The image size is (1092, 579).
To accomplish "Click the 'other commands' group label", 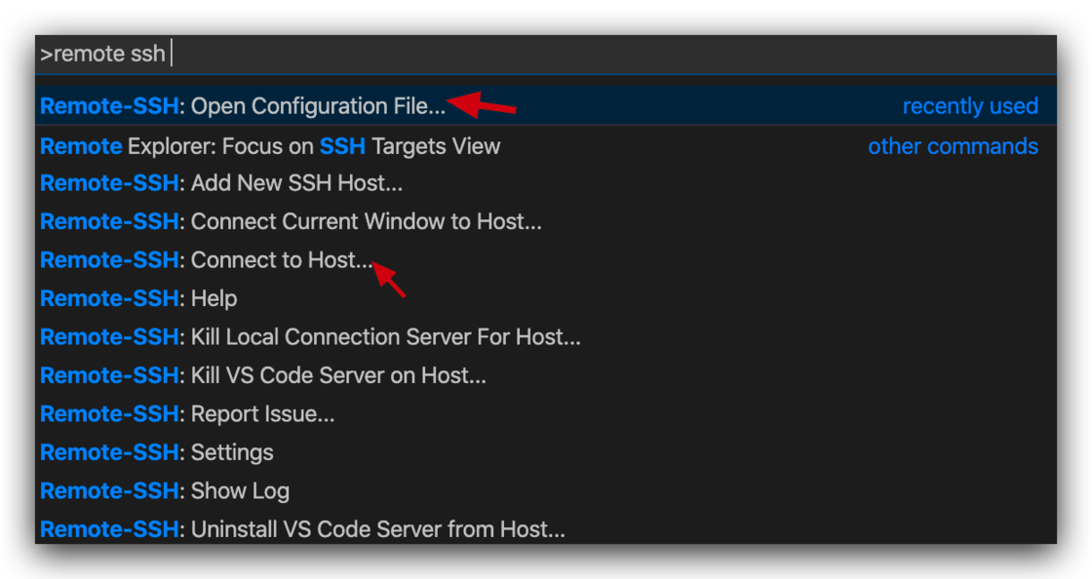I will (x=953, y=146).
